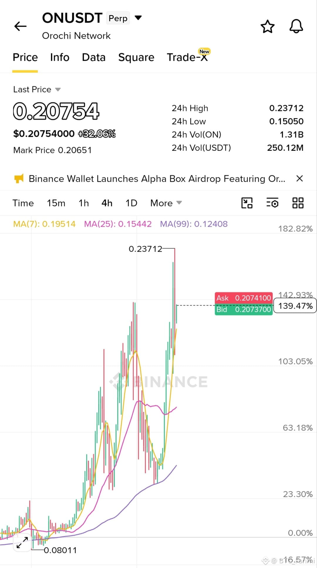Screen dimensions: 317x568
Task: Open the four-square grid layout icon
Action: point(298,203)
